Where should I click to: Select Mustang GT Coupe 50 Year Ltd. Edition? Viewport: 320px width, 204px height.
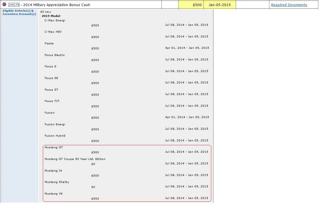[x=75, y=159]
